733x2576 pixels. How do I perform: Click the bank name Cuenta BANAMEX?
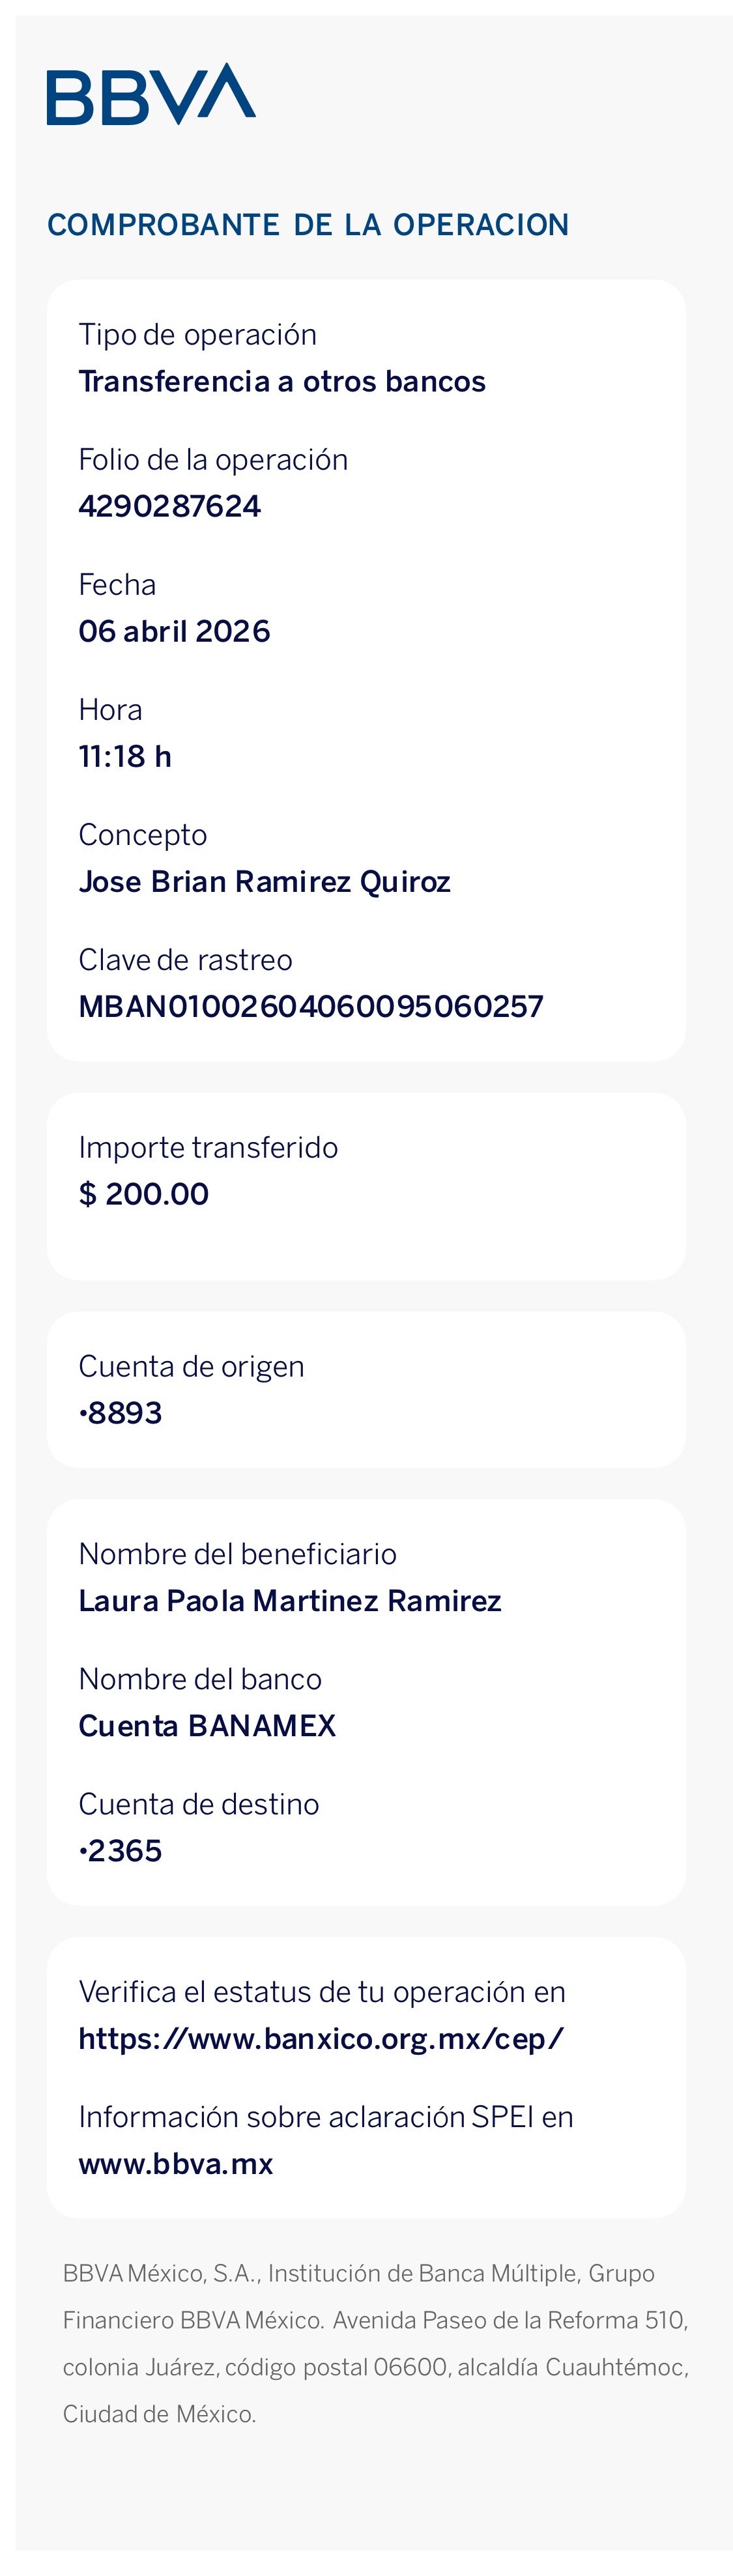click(207, 1725)
